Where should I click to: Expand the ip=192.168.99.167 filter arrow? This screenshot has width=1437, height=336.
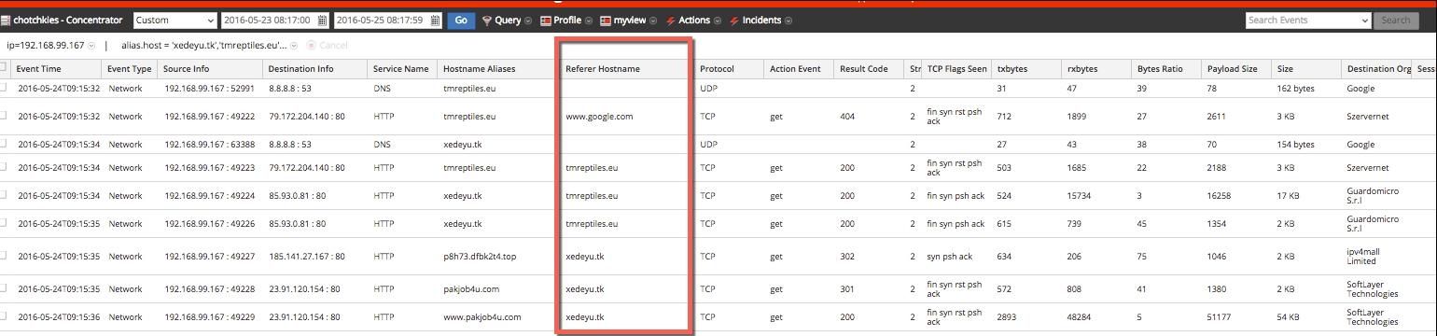point(91,45)
